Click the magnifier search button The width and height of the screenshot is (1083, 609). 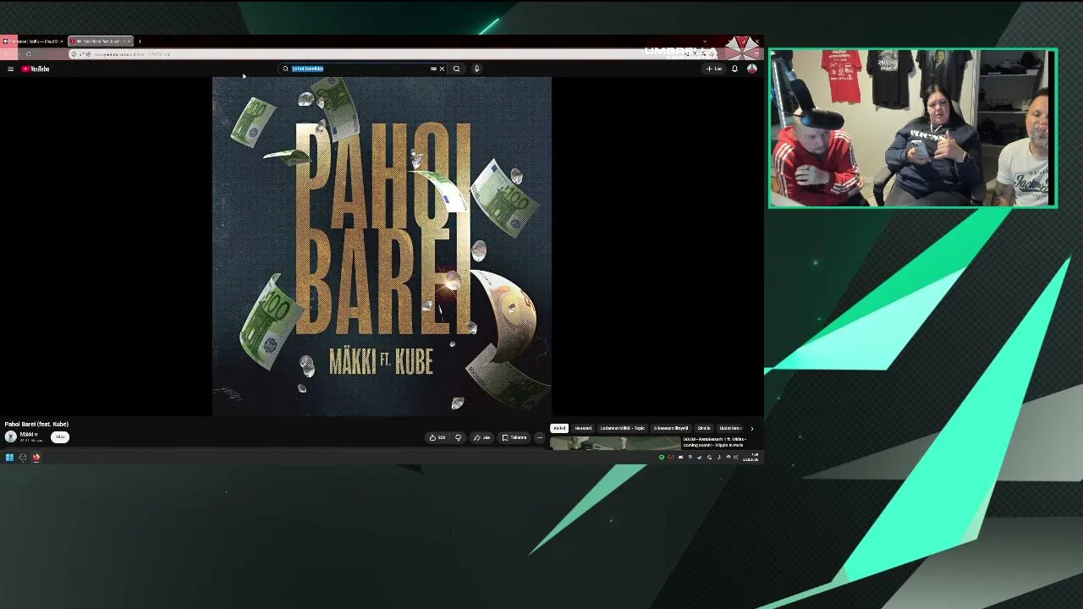click(456, 69)
